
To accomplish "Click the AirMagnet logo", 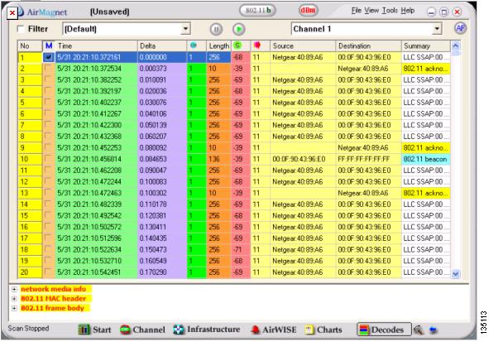I will pos(44,12).
